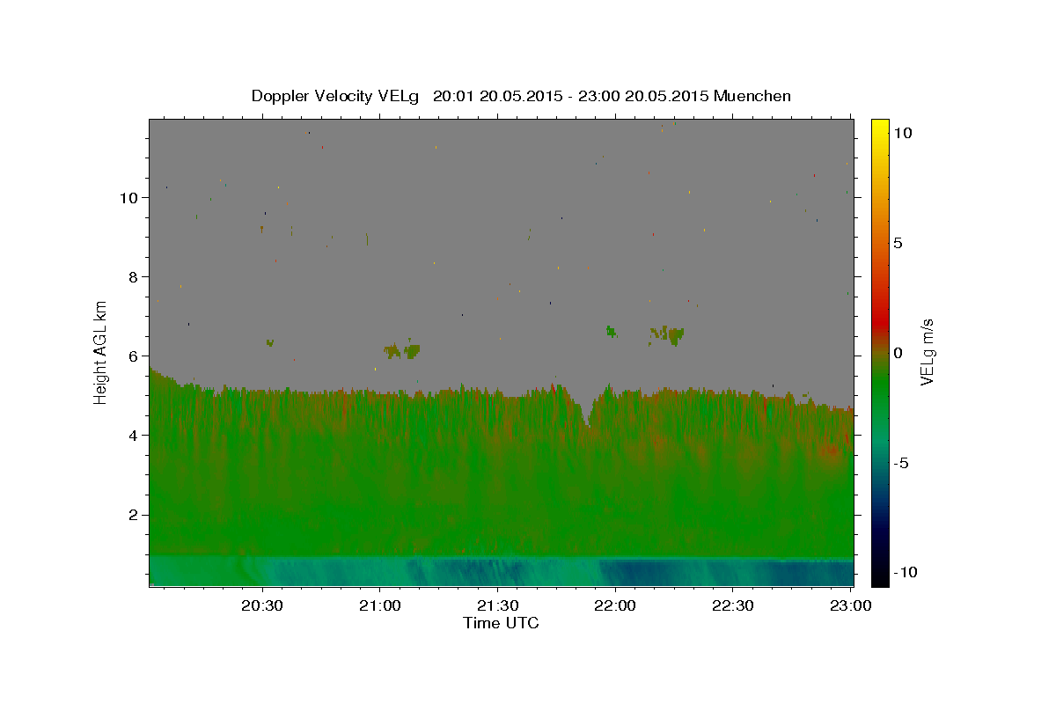Click the 'Height AGL km' axis label
1056x704 pixels.
point(101,351)
